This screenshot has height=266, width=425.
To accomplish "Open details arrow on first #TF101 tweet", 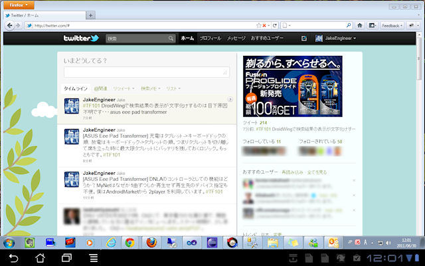I will (x=230, y=99).
